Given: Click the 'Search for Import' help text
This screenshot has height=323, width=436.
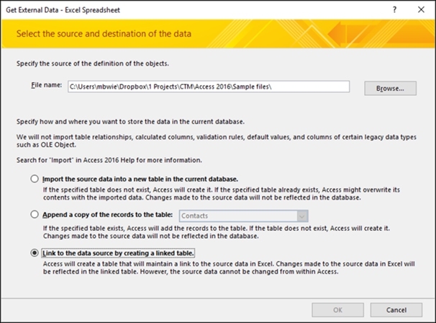Looking at the screenshot, I should pos(109,160).
